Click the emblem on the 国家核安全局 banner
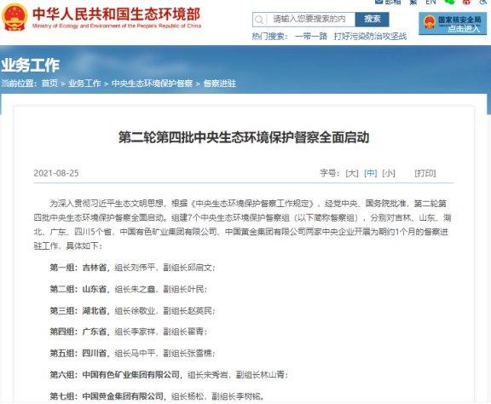Viewport: 491px width, 404px height. (430, 22)
